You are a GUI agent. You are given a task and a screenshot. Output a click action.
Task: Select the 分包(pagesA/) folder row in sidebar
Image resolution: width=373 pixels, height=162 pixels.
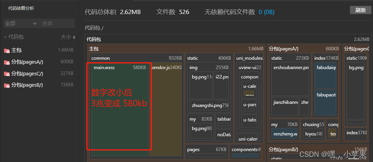pyautogui.click(x=39, y=62)
